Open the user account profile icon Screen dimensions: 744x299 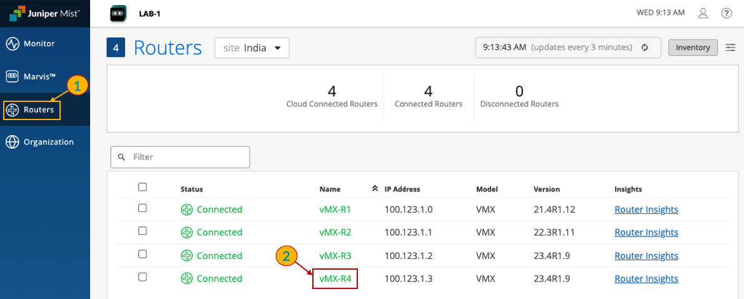(703, 13)
